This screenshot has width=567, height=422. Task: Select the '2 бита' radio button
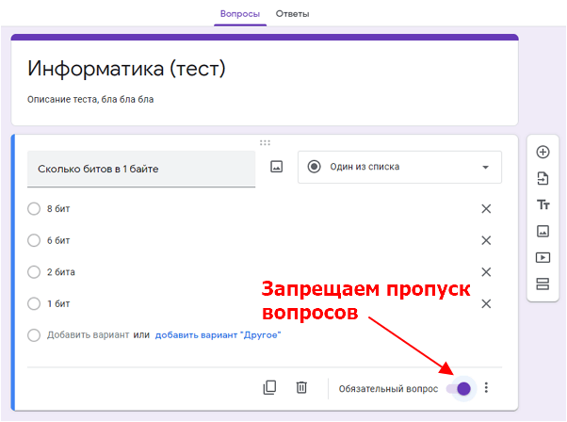pos(34,272)
